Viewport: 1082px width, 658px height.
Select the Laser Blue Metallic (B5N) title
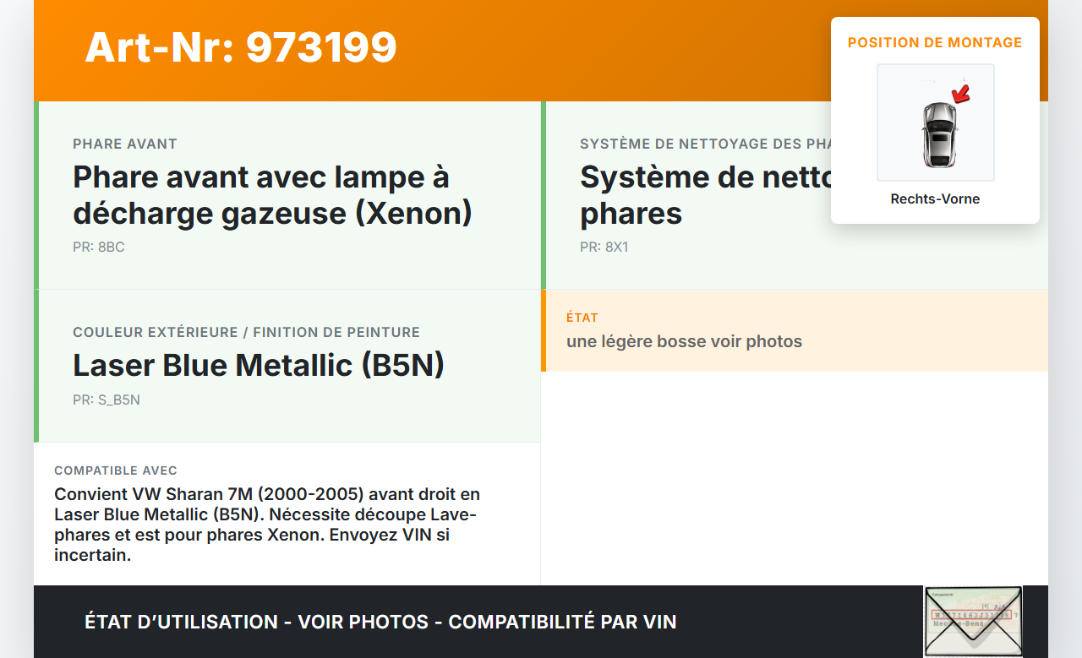click(259, 365)
